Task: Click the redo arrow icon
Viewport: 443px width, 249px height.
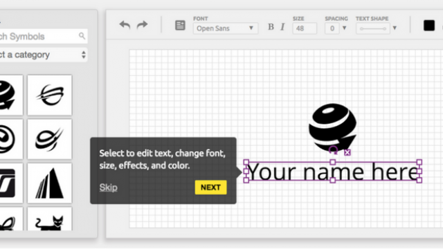Action: 142,25
